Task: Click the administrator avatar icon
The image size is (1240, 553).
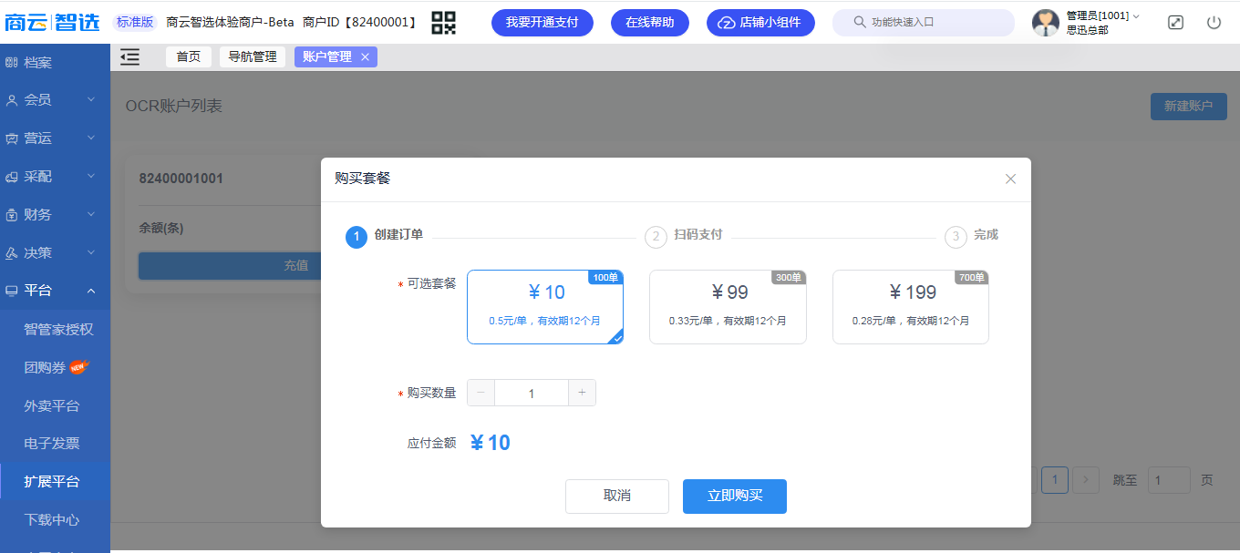Action: click(1046, 23)
